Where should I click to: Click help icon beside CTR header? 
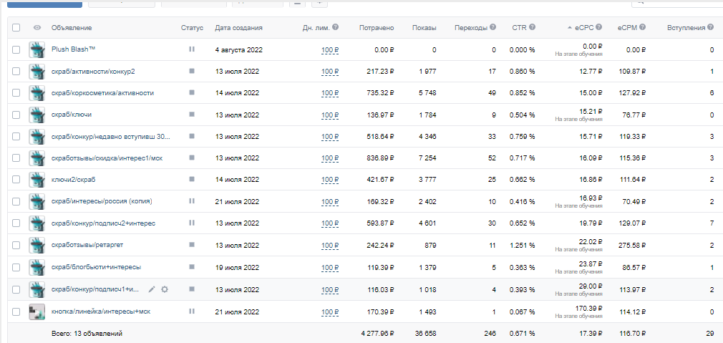(533, 28)
